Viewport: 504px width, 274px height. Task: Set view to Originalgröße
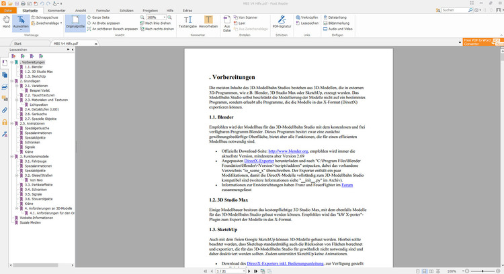tap(75, 23)
